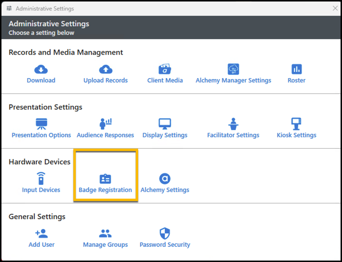Click the Presentation Settings heading
342x262 pixels.
click(45, 107)
